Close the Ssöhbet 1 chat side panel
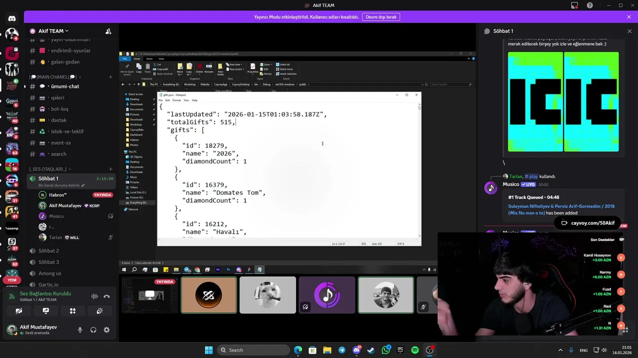 [x=630, y=31]
